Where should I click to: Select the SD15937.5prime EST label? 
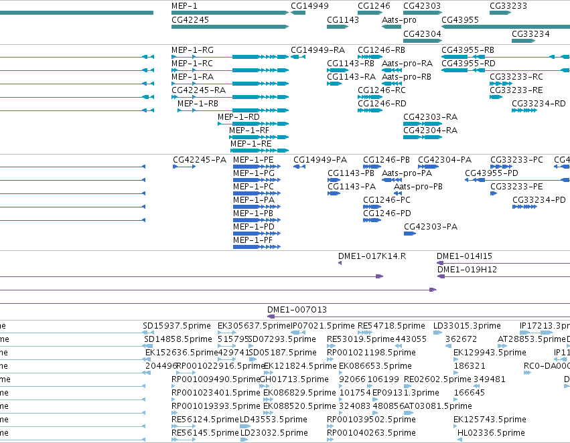click(x=177, y=326)
